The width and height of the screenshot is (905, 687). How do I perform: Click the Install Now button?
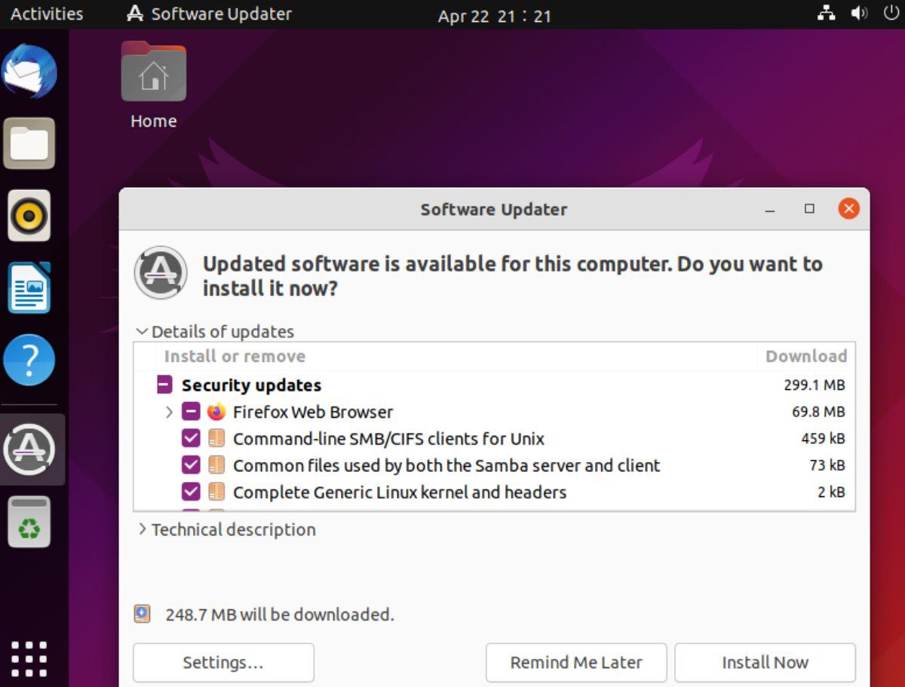765,662
